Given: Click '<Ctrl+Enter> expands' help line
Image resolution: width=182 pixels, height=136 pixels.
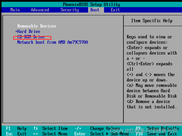Looking at the screenshot, I should coord(149,64).
